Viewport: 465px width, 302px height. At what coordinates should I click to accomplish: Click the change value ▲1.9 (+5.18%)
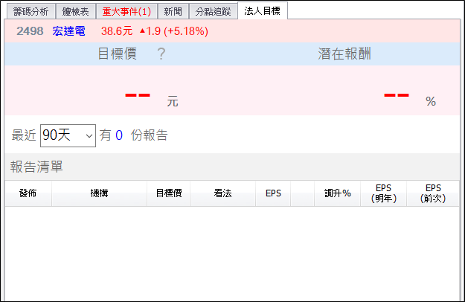[x=174, y=31]
